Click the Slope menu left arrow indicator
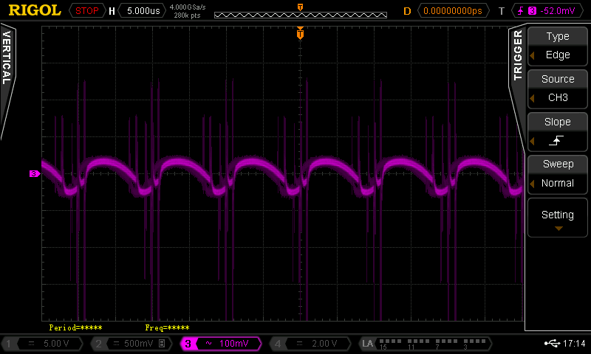 (x=532, y=141)
